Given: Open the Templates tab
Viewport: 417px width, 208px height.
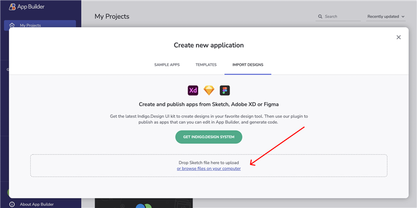Looking at the screenshot, I should point(206,65).
